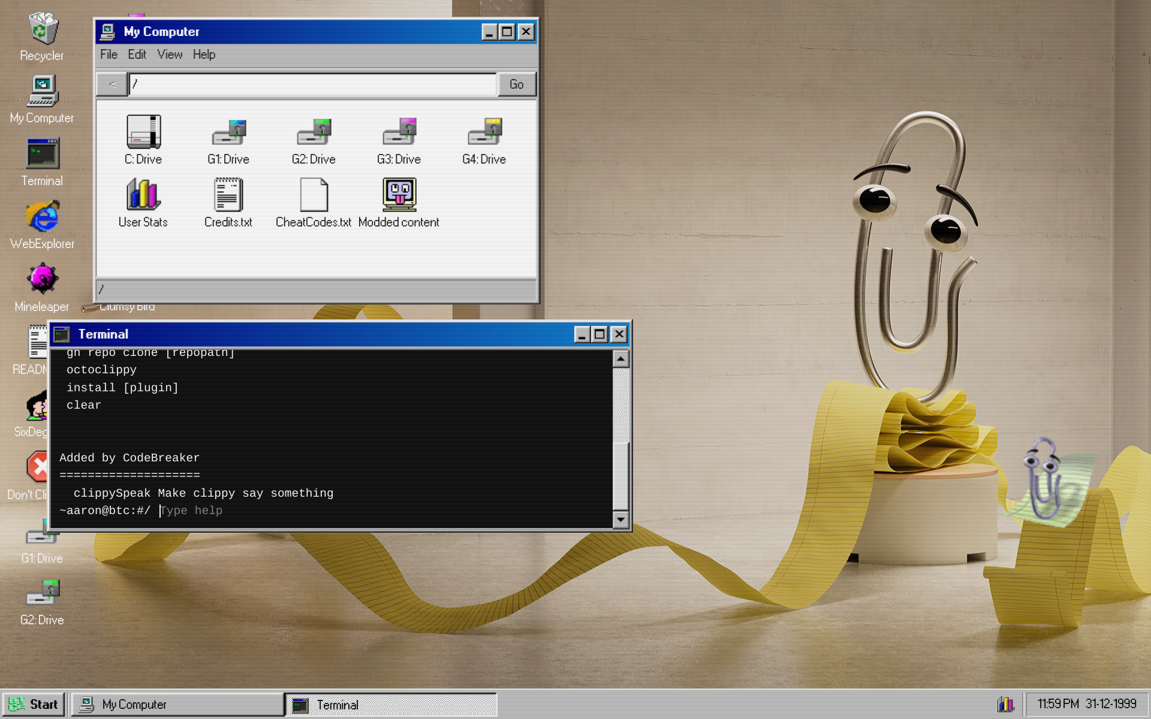The image size is (1151, 719).
Task: Click the stats tray icon in taskbar
Action: pyautogui.click(x=1005, y=704)
